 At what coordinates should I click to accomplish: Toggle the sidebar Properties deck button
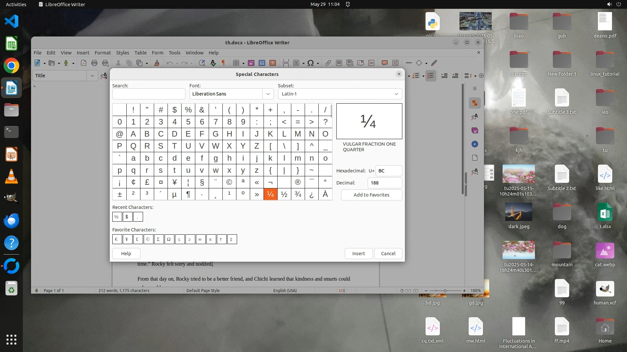(x=475, y=103)
